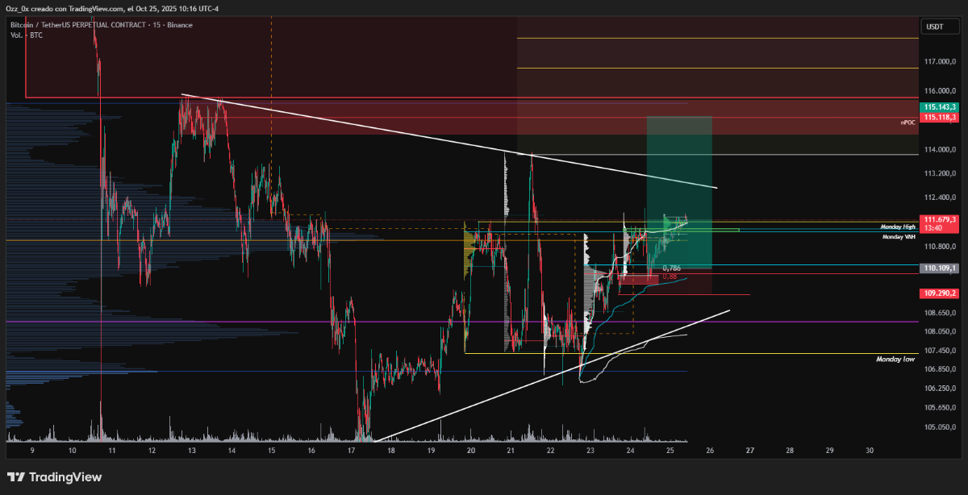
Task: Click the TradingView logo in bottom-left corner
Action: 54,477
